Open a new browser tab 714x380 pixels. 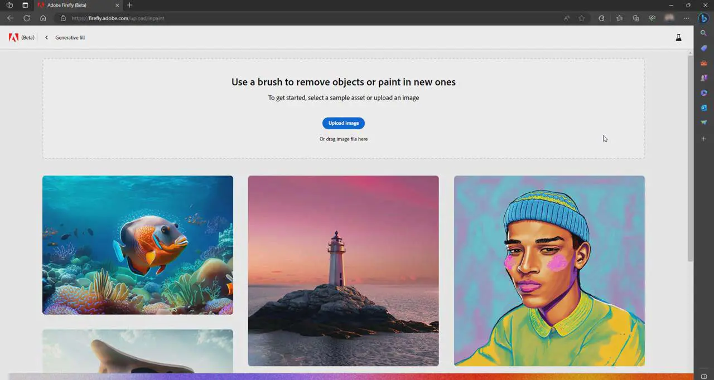click(129, 5)
